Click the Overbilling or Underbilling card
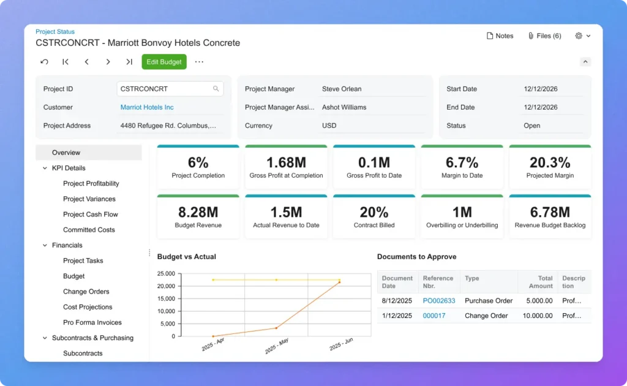The width and height of the screenshot is (627, 386). [x=462, y=216]
